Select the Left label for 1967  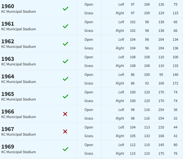click(121, 127)
